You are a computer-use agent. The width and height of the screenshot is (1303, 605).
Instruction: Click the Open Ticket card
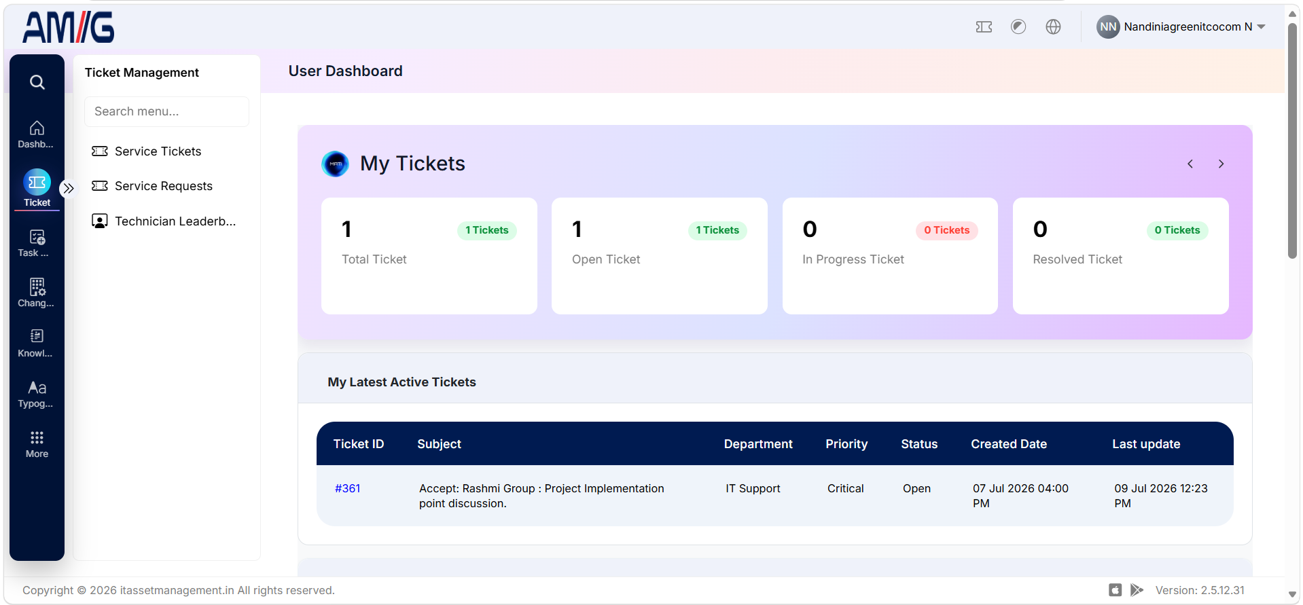[x=660, y=256]
